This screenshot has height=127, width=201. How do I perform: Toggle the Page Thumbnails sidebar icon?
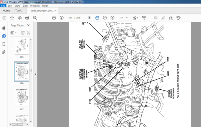4,36
